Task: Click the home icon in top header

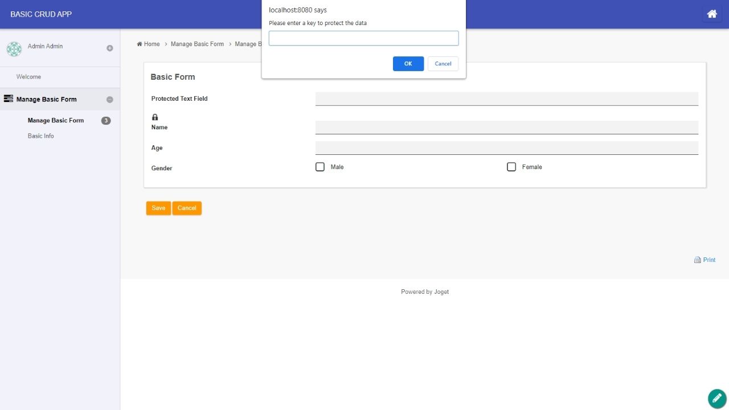Action: click(x=711, y=14)
